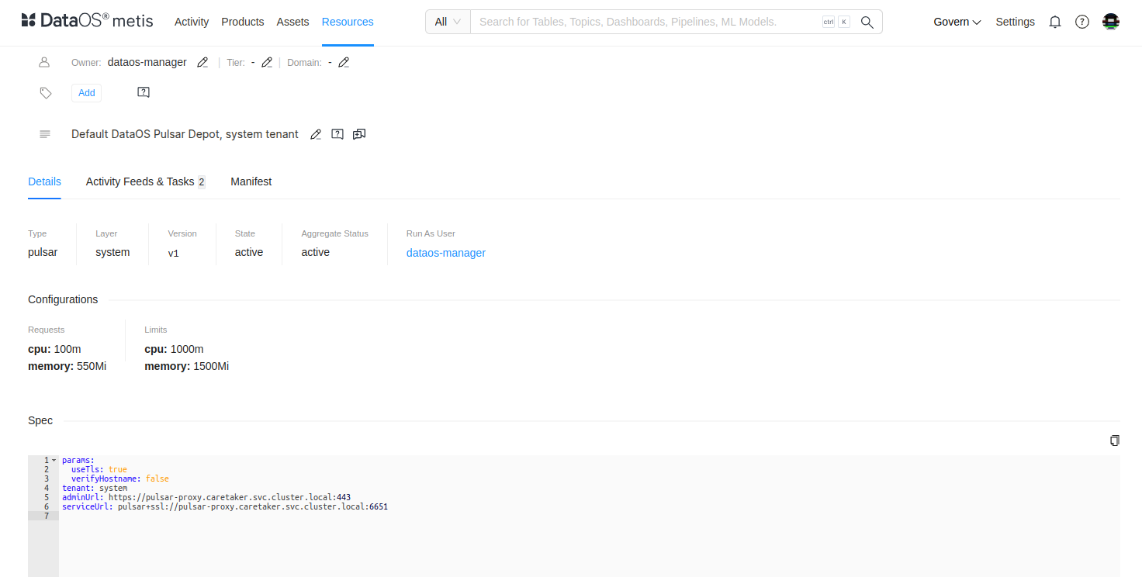This screenshot has width=1142, height=577.
Task: Click the owner name dataos-manager
Action: 147,62
